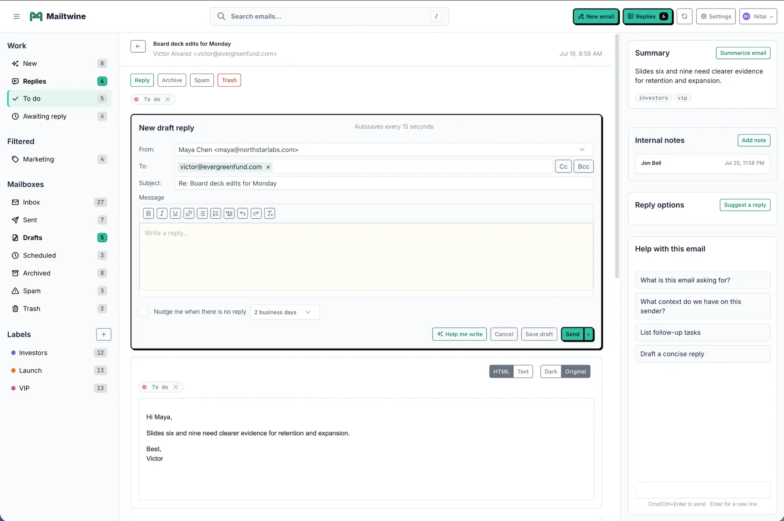Go back using the arrow button
The width and height of the screenshot is (784, 521).
(x=138, y=46)
